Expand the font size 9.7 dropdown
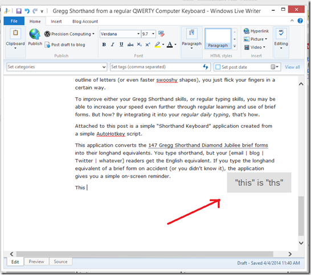Image resolution: width=311 pixels, height=275 pixels. [x=153, y=34]
